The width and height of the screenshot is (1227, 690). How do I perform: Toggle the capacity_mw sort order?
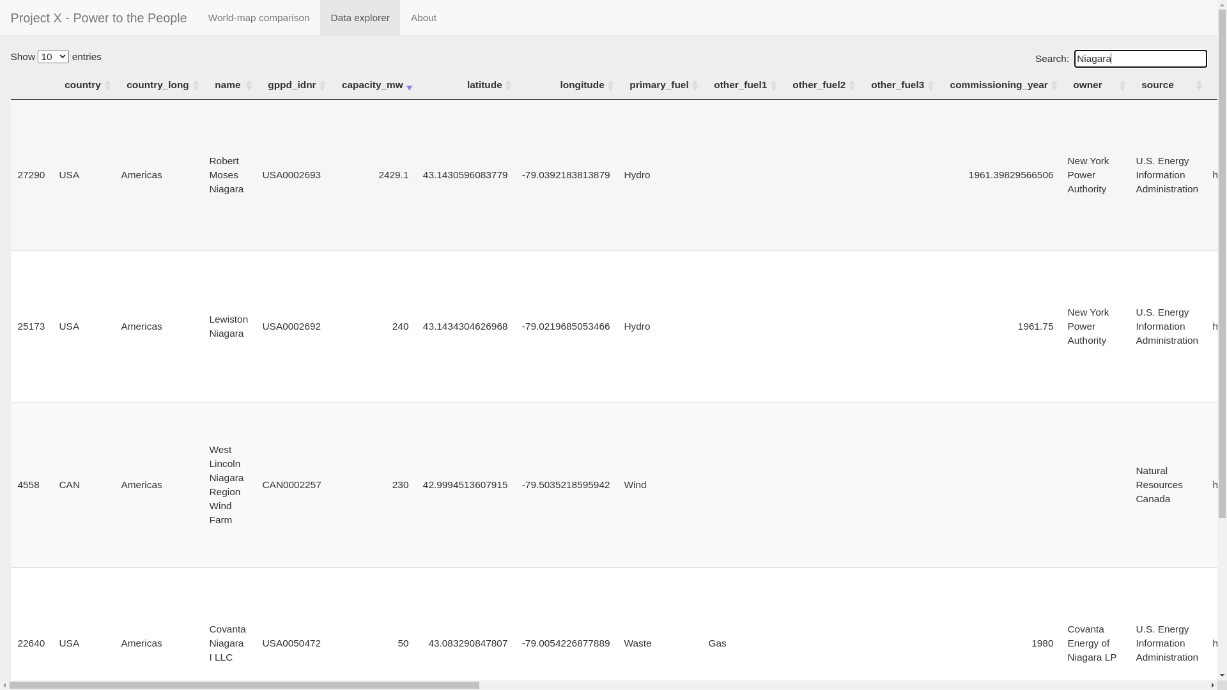pyautogui.click(x=373, y=85)
